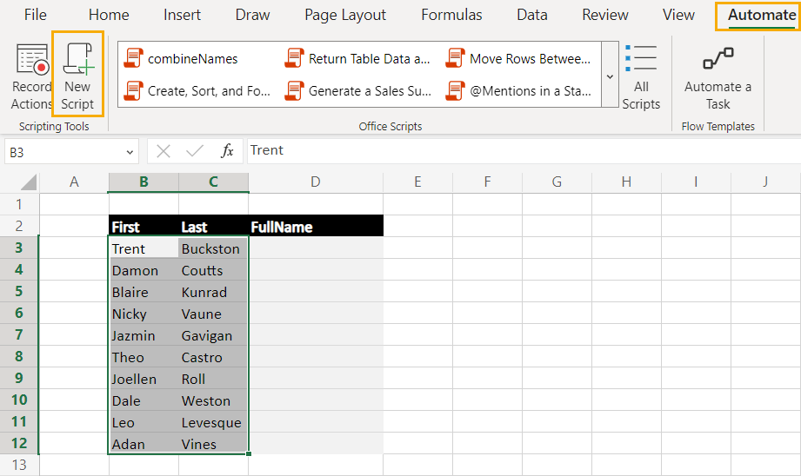This screenshot has height=476, width=801.
Task: Open the Name Box dropdown
Action: click(130, 152)
